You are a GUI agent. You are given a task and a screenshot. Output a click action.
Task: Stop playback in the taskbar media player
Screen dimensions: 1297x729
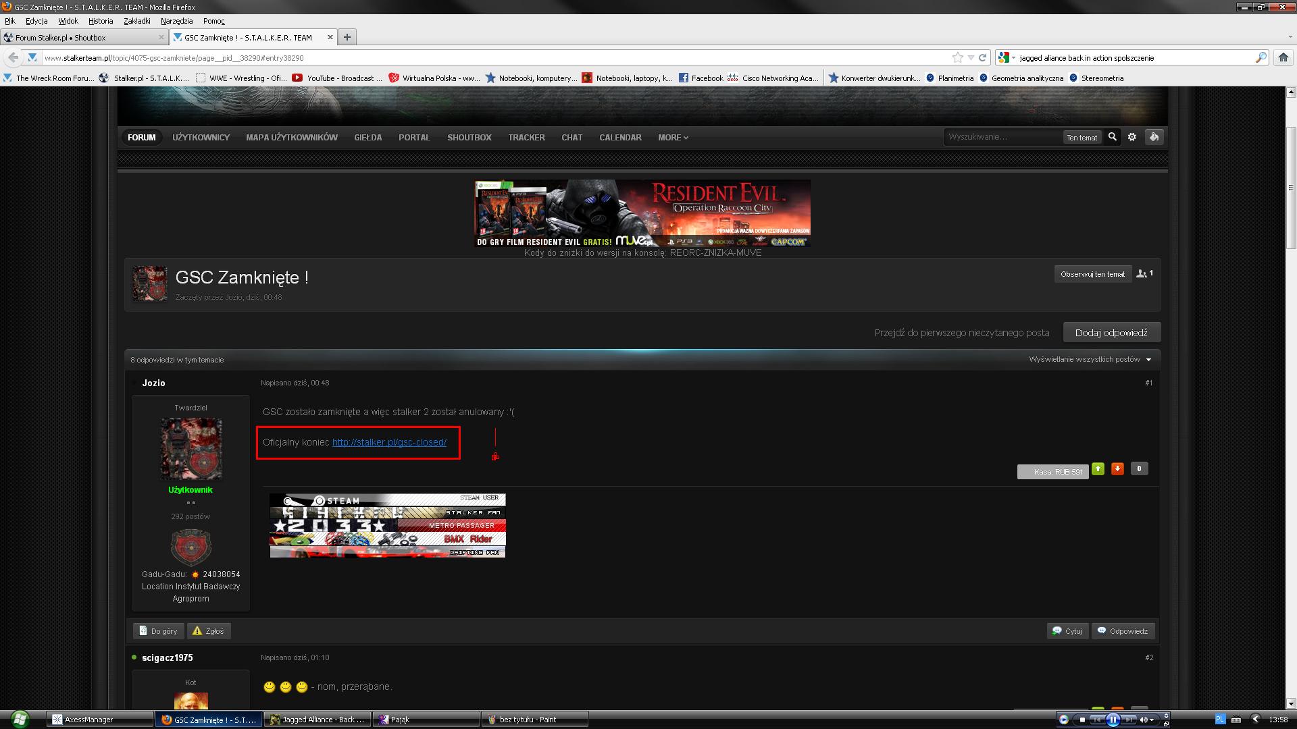[x=1083, y=720]
